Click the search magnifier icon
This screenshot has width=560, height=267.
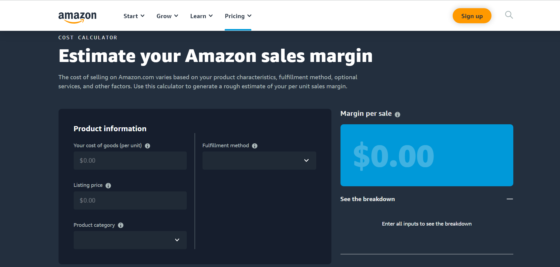(x=509, y=15)
